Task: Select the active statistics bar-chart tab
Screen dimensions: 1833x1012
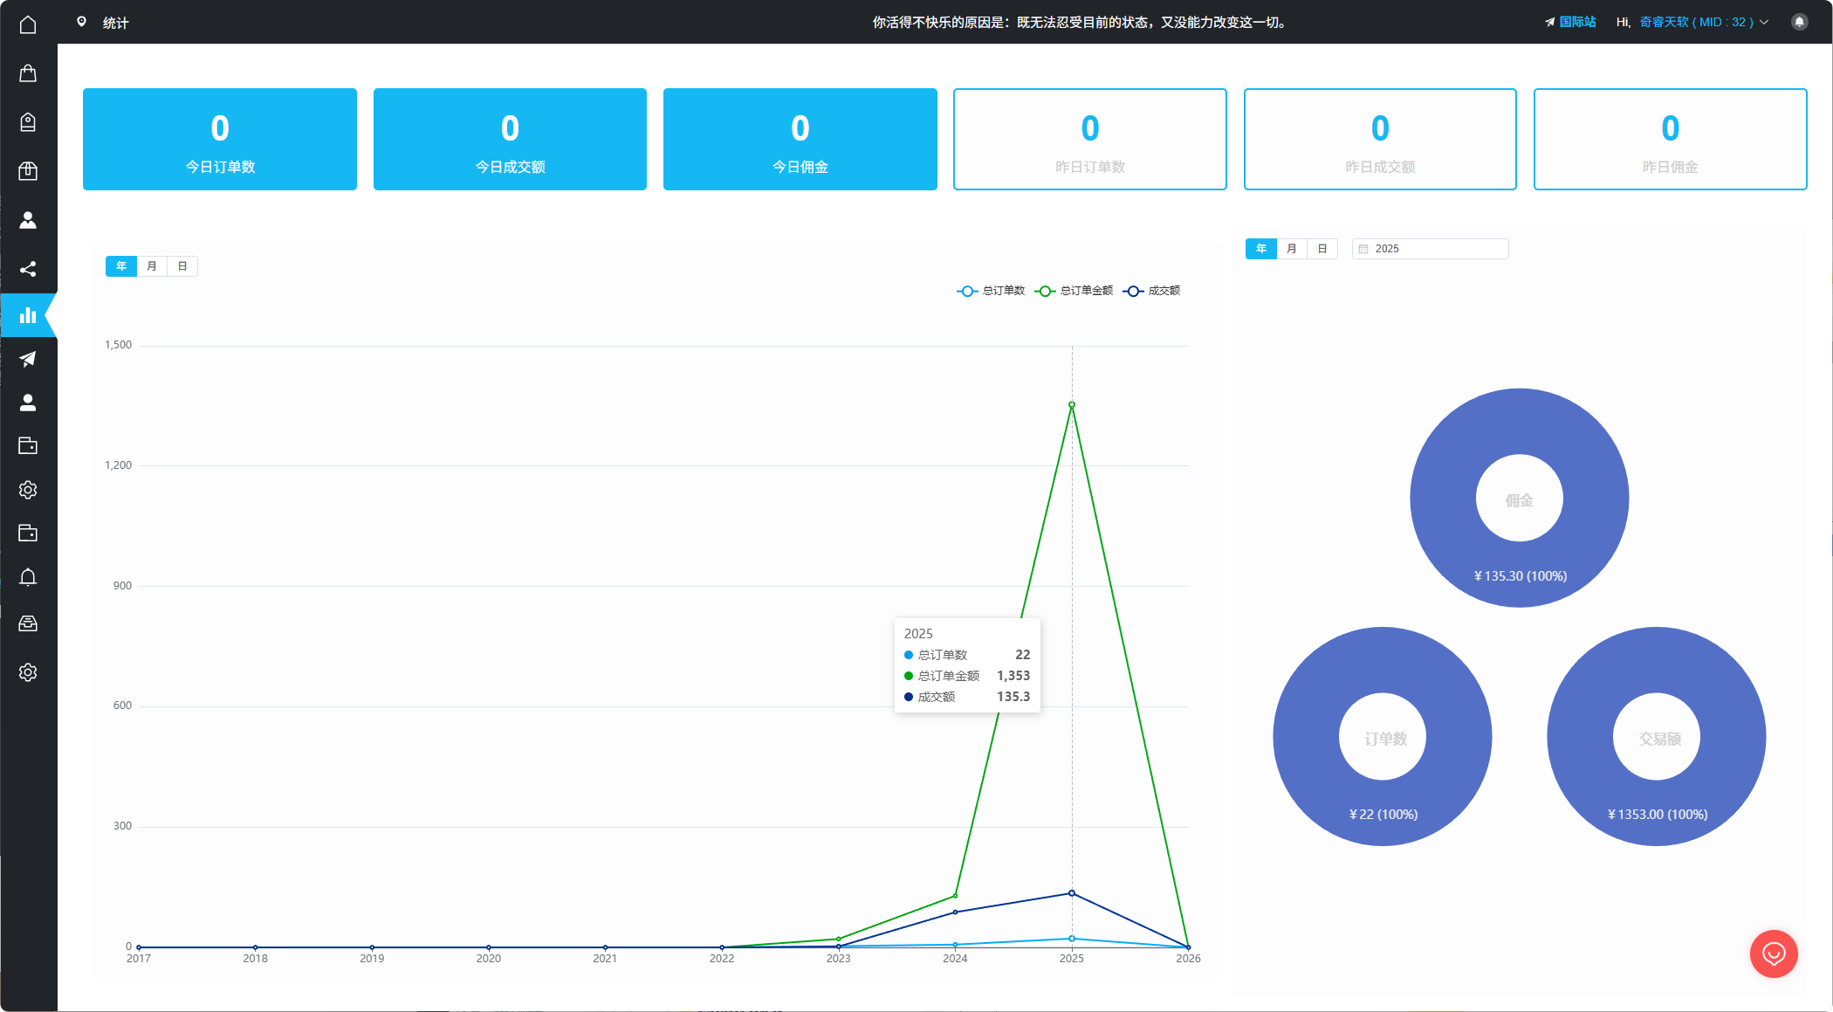Action: click(28, 315)
